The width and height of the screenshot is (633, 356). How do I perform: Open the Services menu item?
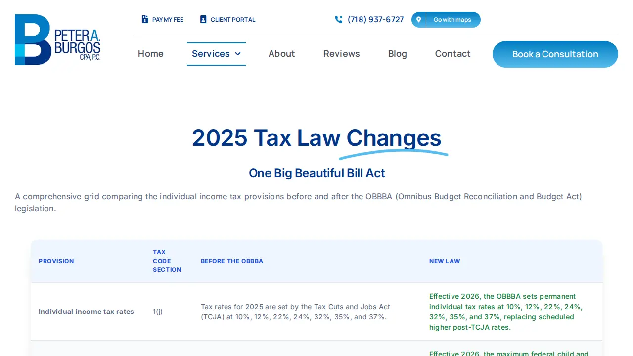coord(216,54)
